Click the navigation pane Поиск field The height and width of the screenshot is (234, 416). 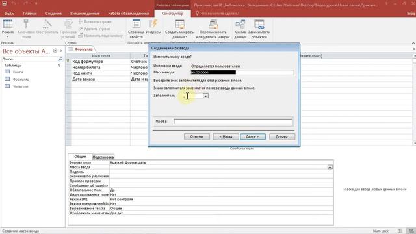point(29,59)
